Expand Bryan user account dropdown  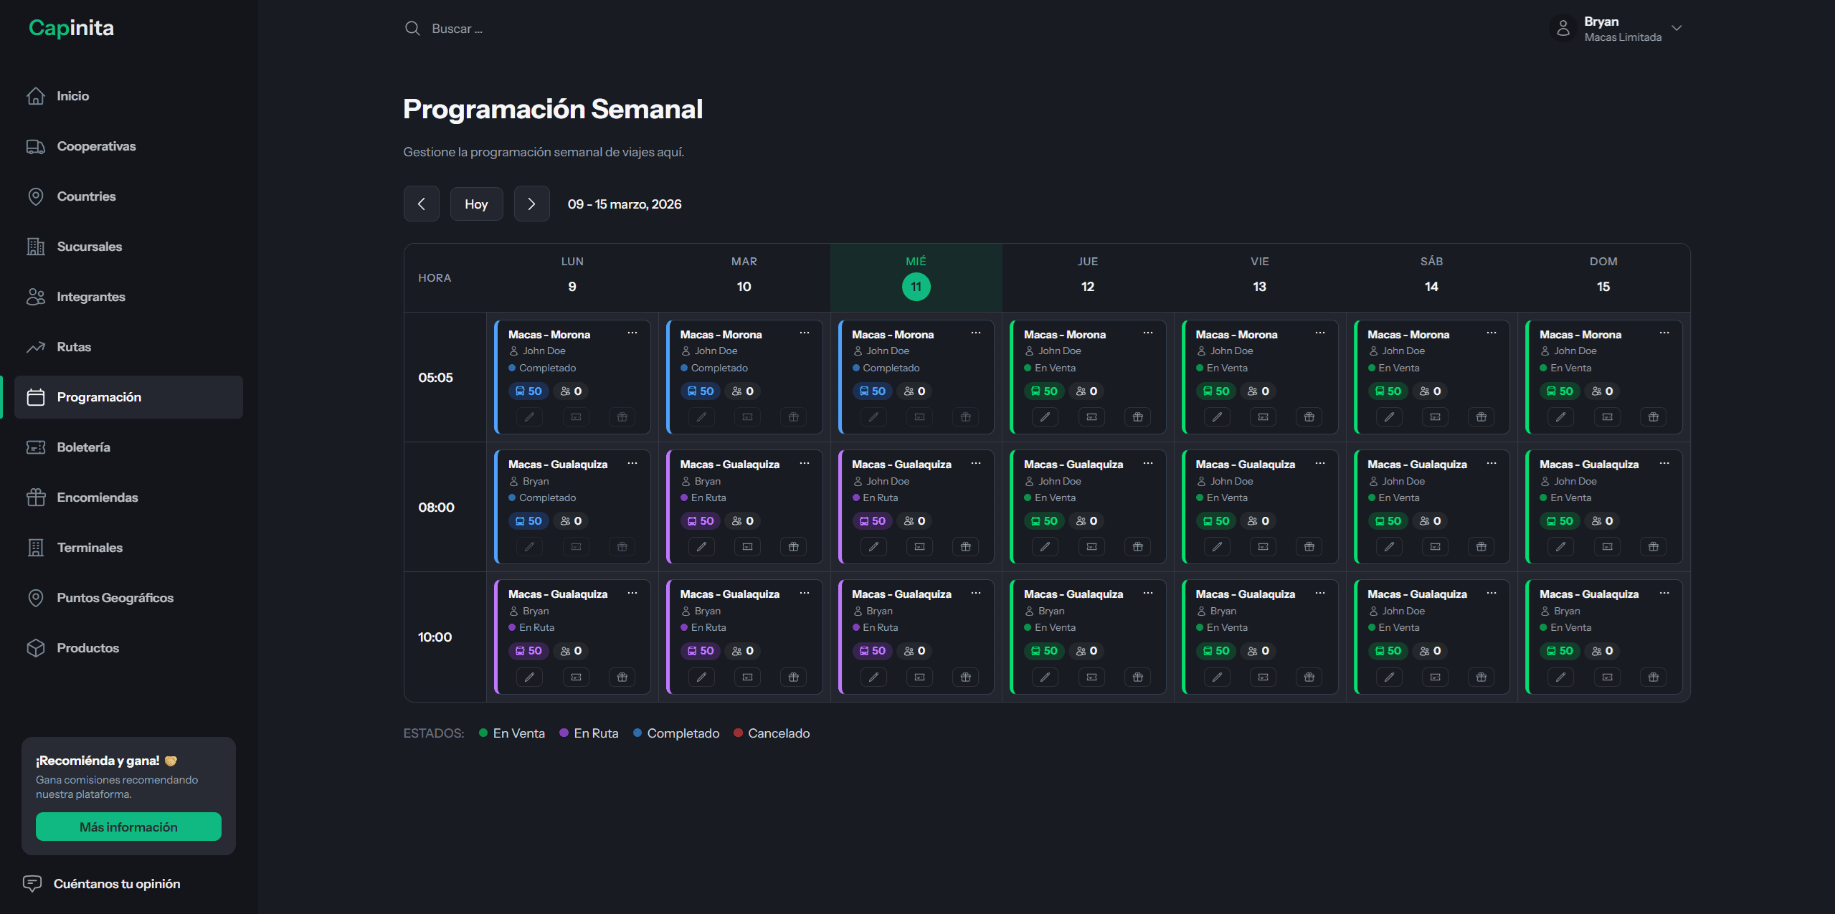pos(1677,29)
